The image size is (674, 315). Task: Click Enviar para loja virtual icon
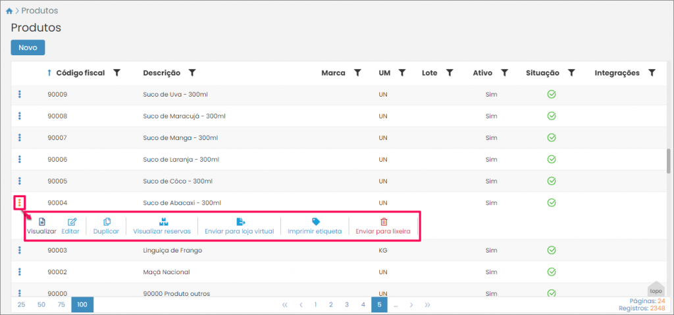tap(240, 222)
